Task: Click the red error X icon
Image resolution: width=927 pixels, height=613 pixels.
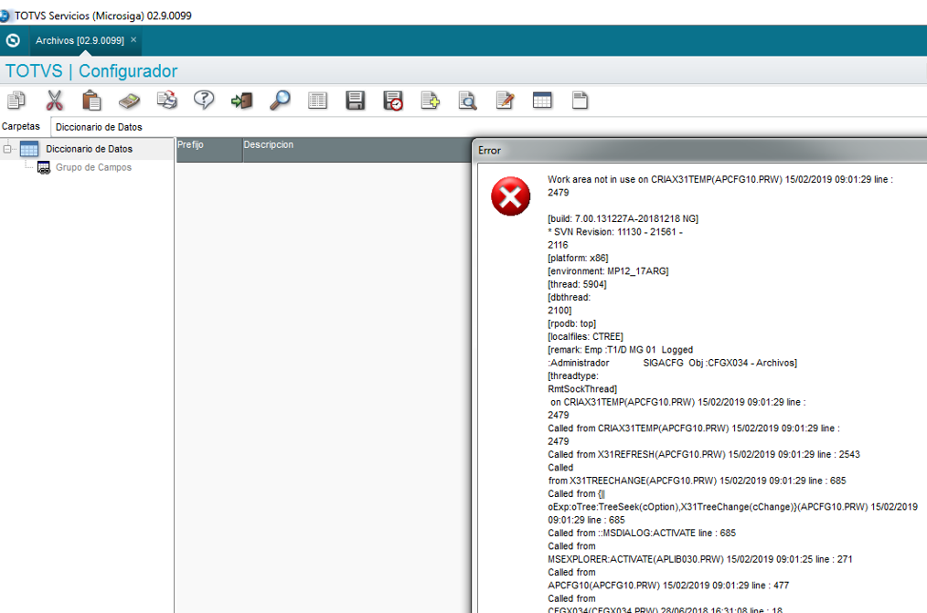Action: 511,196
